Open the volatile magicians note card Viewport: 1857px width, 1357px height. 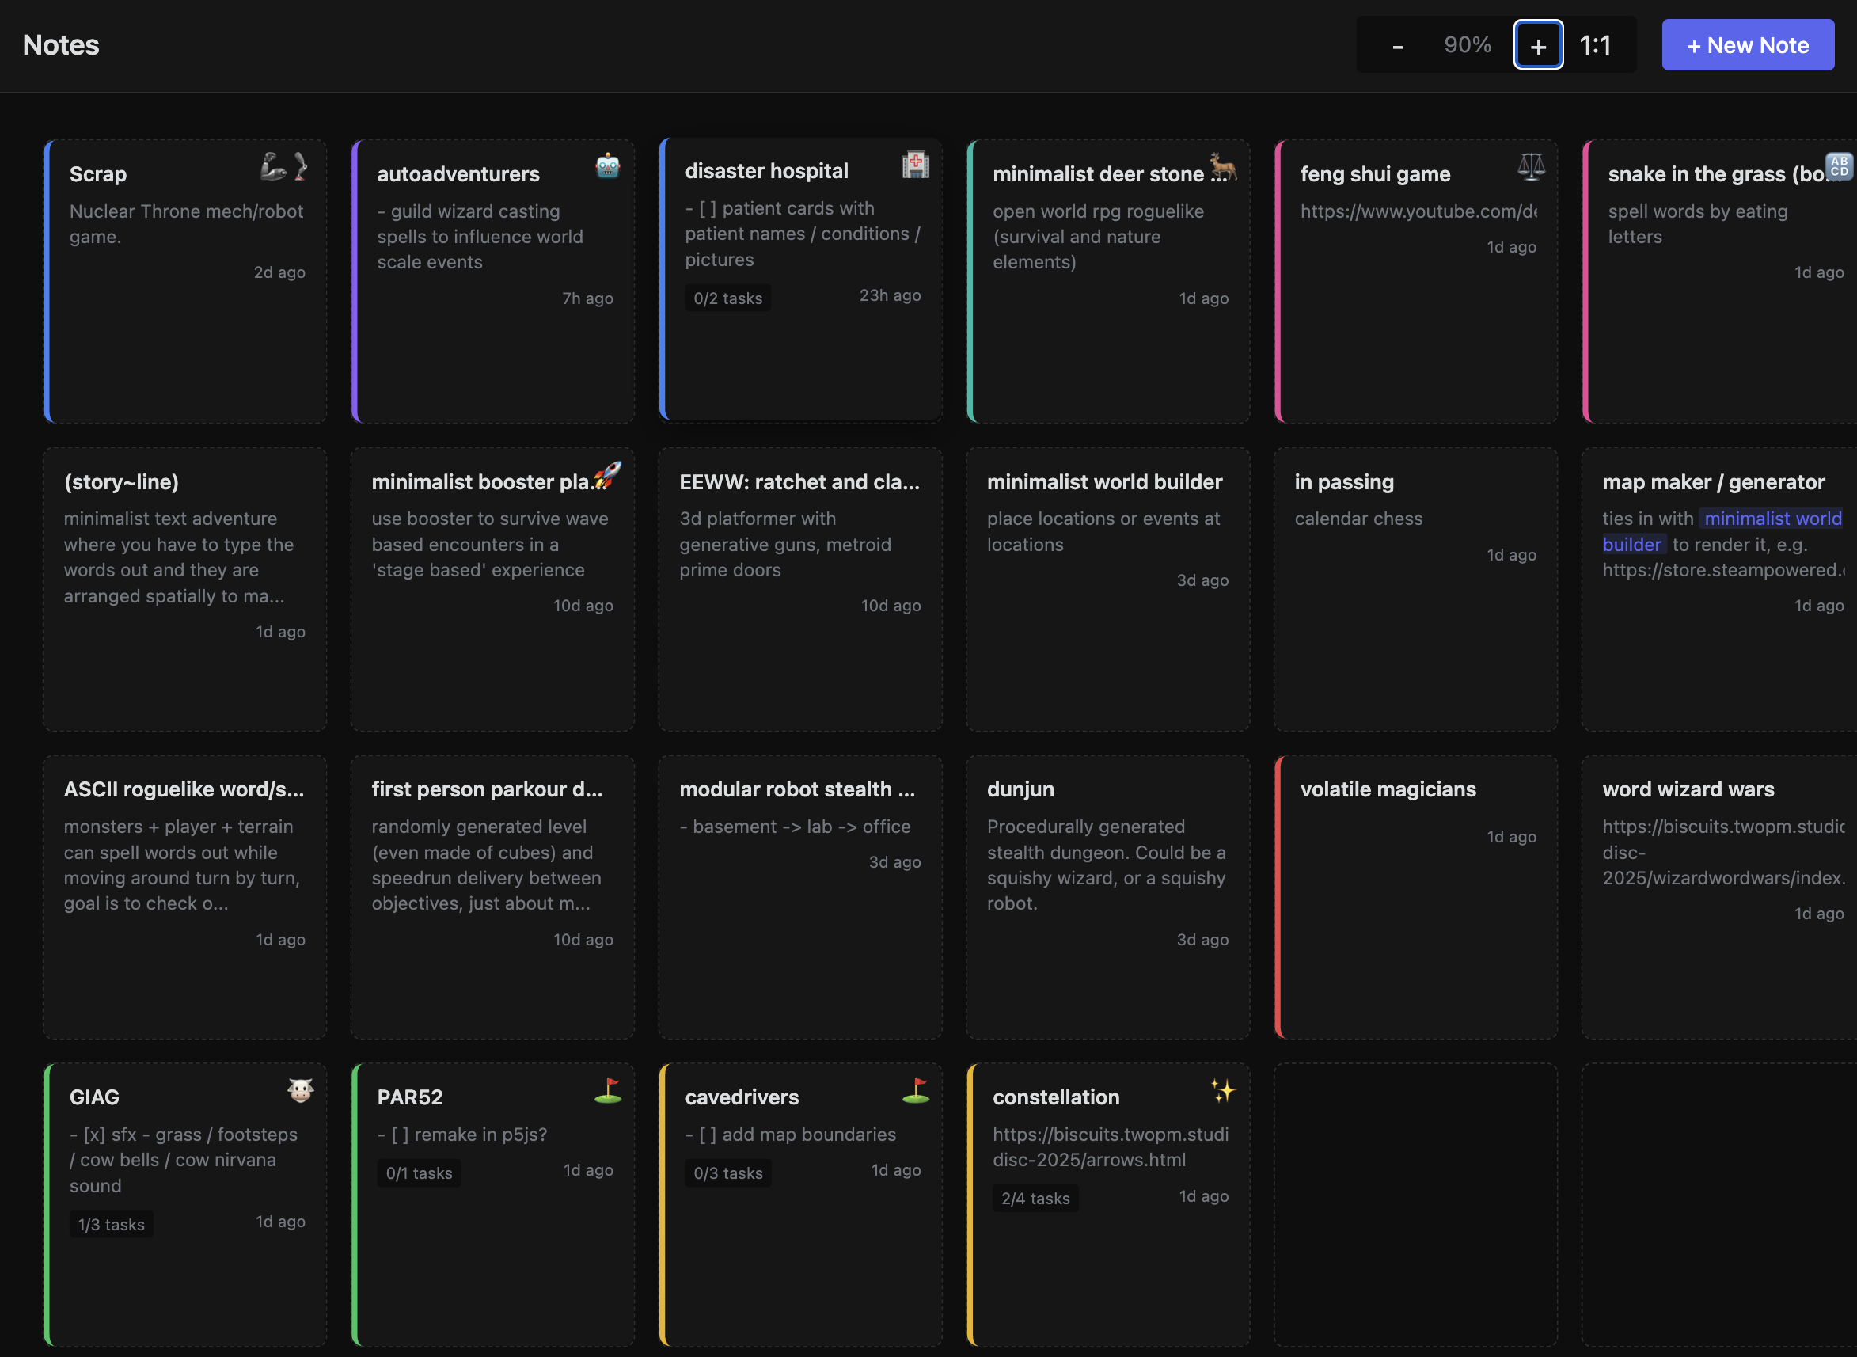1415,895
